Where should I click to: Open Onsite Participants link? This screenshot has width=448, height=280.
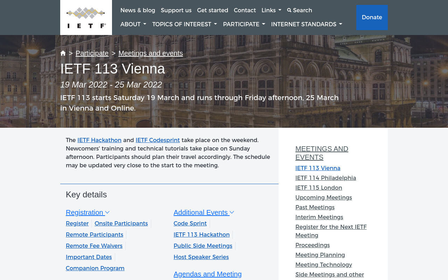pos(121,223)
